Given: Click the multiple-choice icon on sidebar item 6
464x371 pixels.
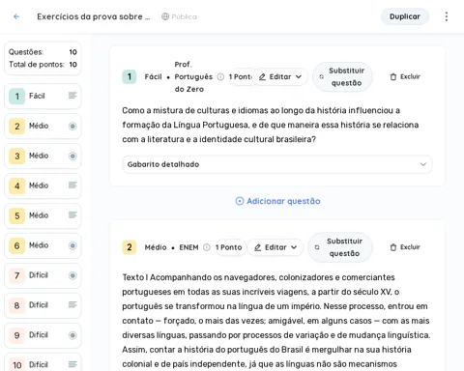Looking at the screenshot, I should pyautogui.click(x=72, y=245).
